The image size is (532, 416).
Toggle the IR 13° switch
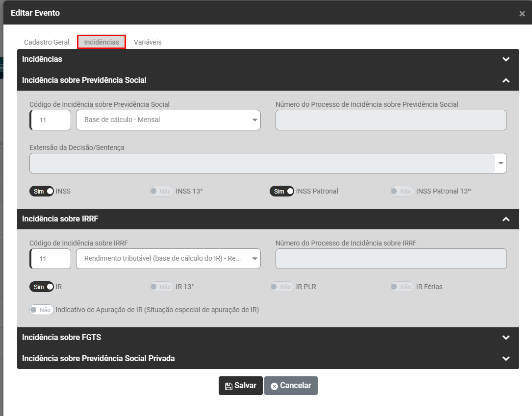click(161, 287)
